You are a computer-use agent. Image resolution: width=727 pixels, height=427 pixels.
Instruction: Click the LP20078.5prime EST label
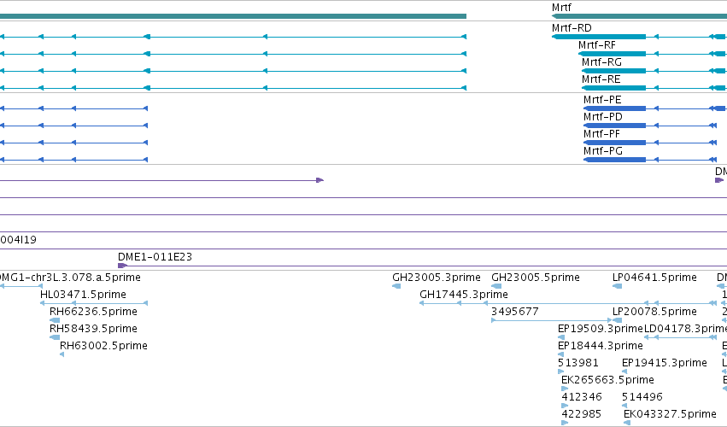click(654, 312)
